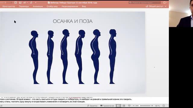
Task: Open the Анимация tab
Action: [x=38, y=6]
